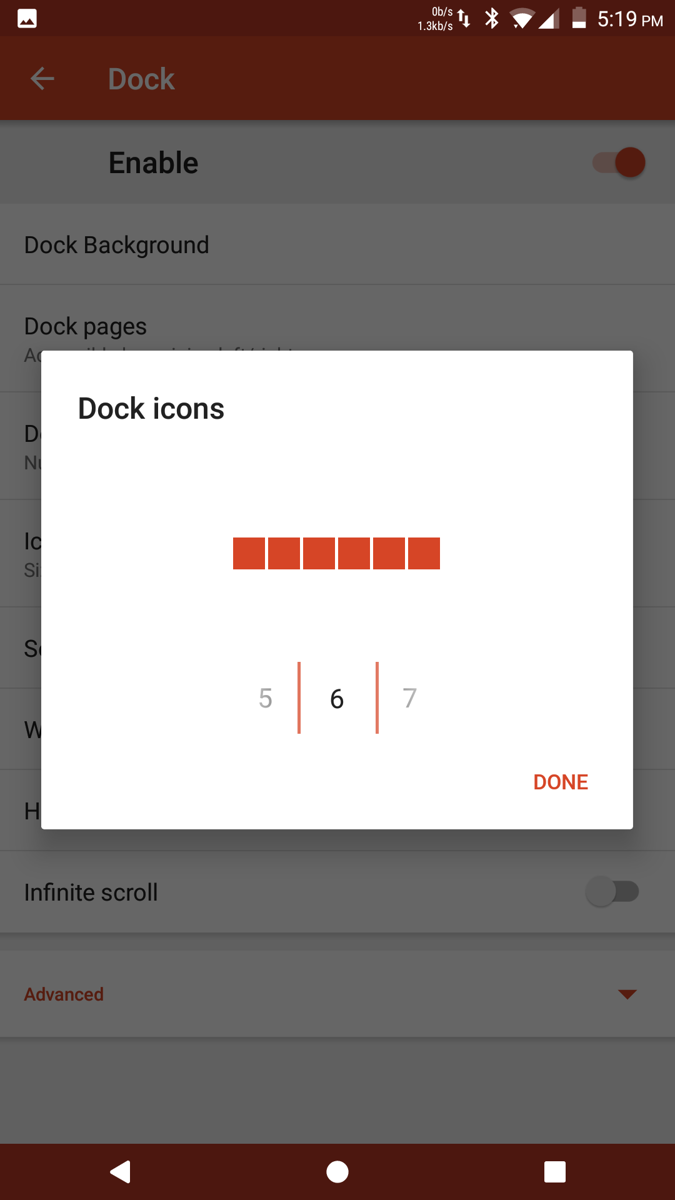Tap the network speed indicator arrows

pos(464,19)
